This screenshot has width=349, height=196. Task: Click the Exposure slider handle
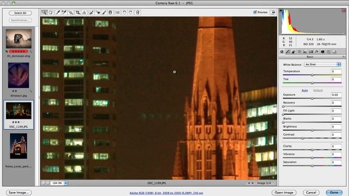pos(312,99)
